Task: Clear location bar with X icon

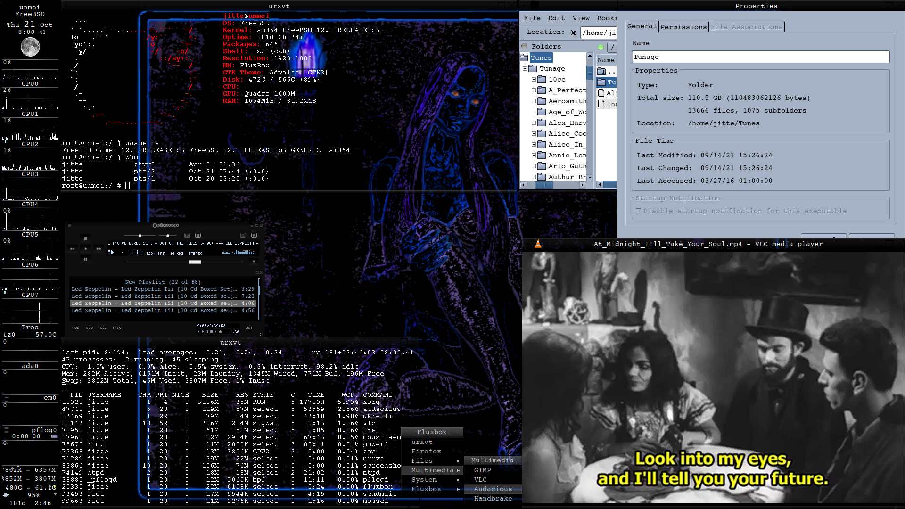Action: [x=573, y=33]
